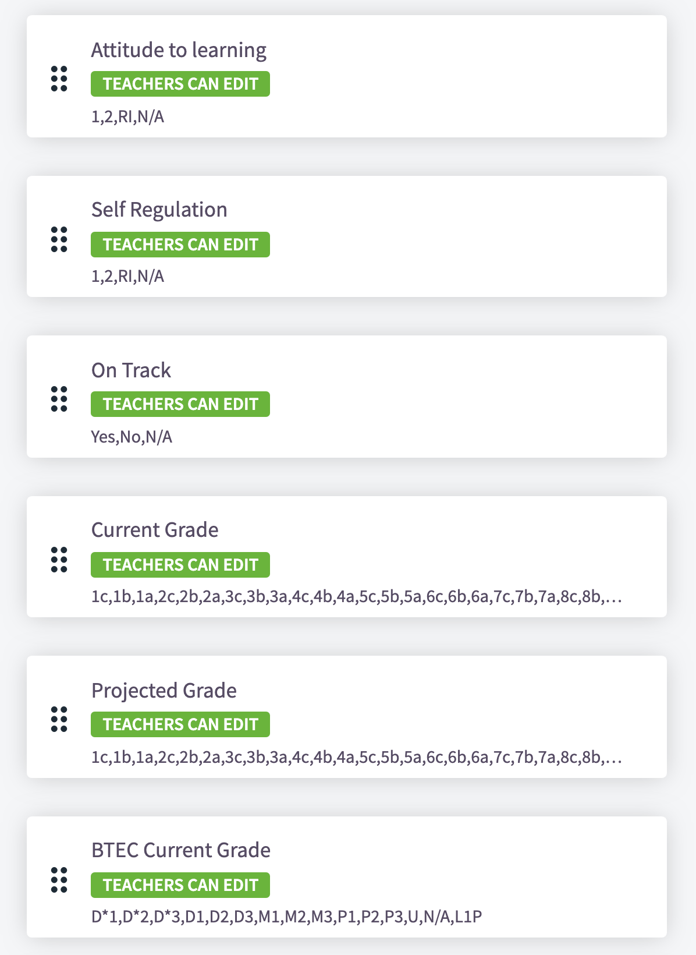The image size is (696, 955).
Task: Open the Self Regulation title
Action: click(x=159, y=210)
